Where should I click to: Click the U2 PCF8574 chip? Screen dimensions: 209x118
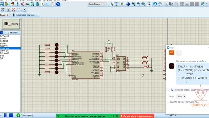coord(121,64)
